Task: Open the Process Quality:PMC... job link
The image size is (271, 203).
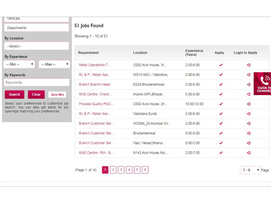Action: (x=96, y=104)
